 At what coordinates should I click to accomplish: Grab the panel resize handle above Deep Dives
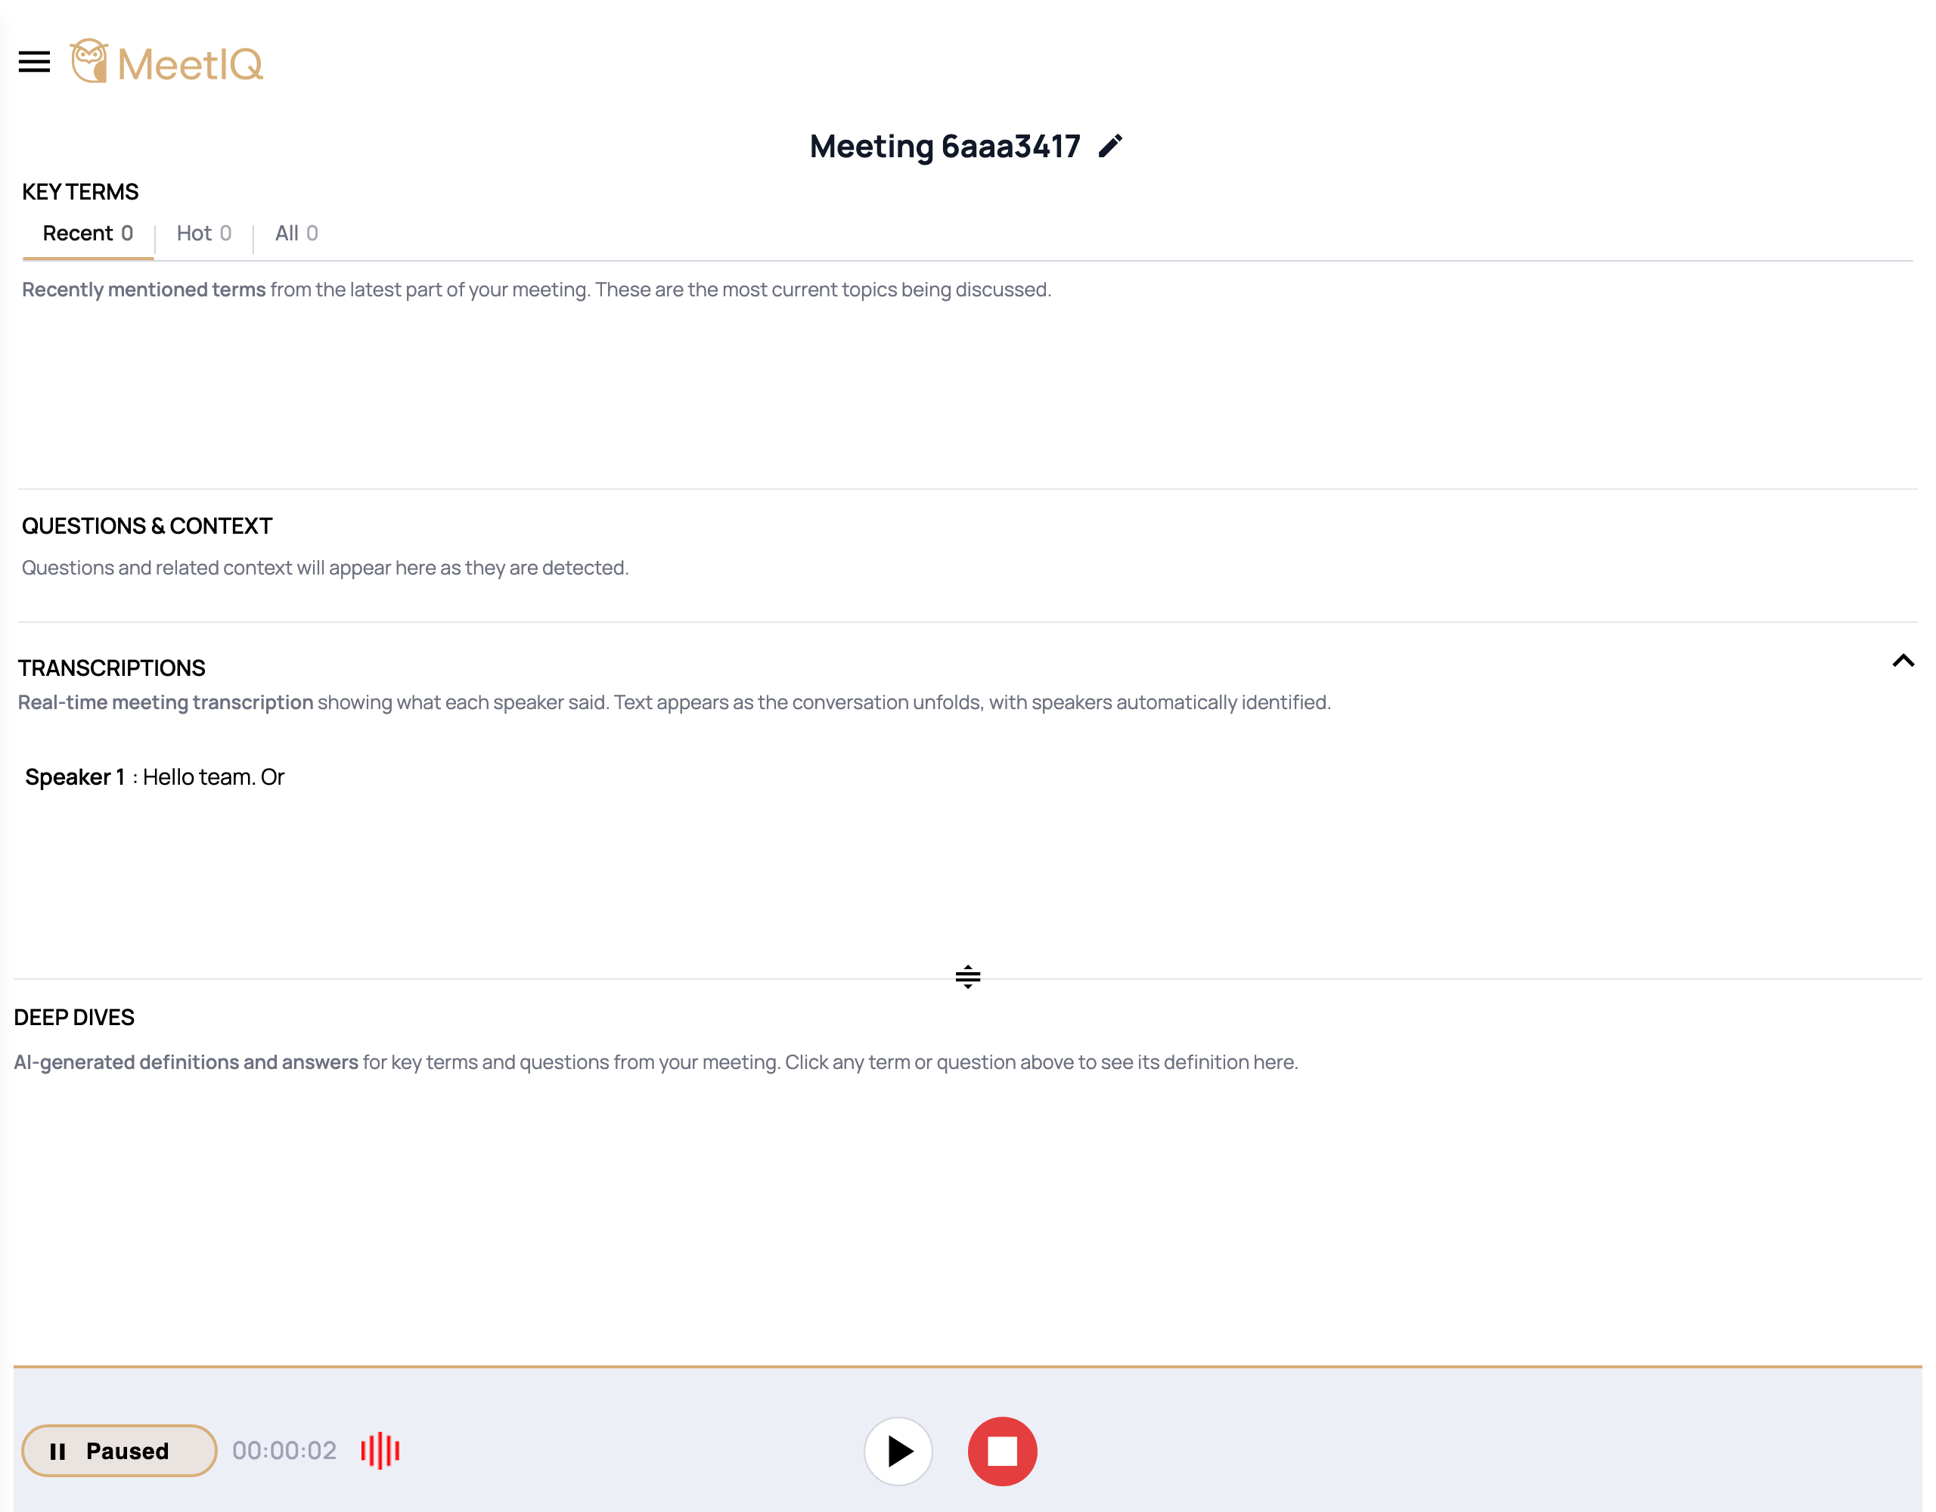pos(968,977)
